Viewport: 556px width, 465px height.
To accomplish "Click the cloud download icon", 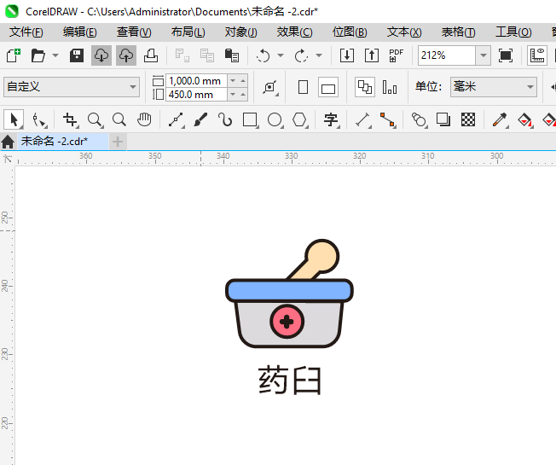I will point(101,55).
